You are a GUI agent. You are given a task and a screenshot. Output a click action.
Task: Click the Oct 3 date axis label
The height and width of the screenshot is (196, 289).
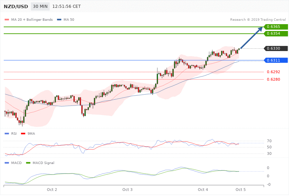click(128, 190)
